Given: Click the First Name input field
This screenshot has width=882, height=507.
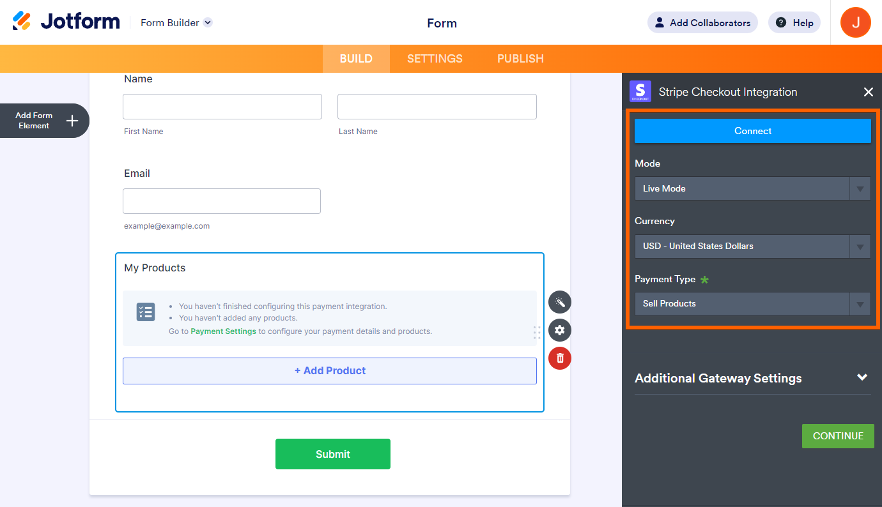Looking at the screenshot, I should pos(222,107).
